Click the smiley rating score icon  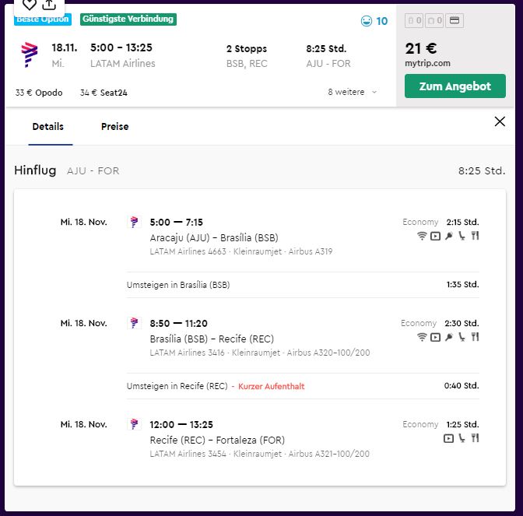point(367,21)
